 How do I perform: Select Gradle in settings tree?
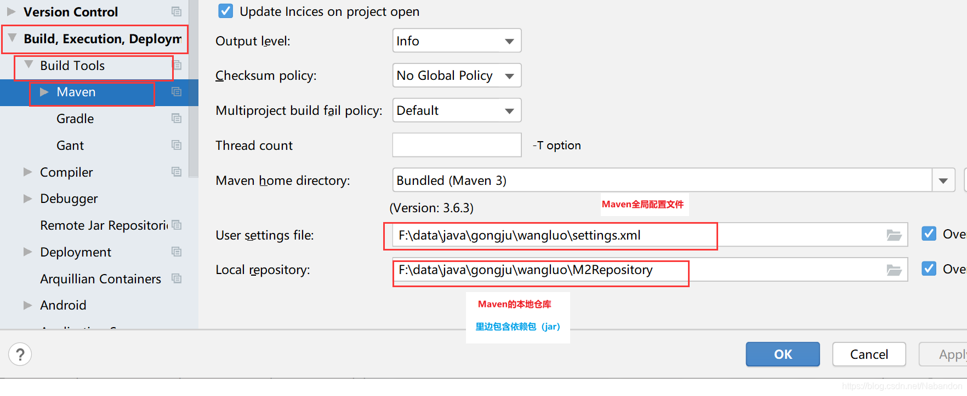tap(75, 119)
